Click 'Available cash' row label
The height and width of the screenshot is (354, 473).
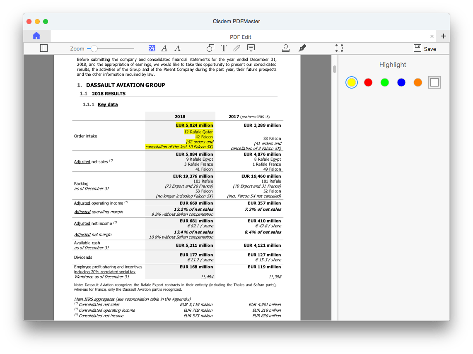point(87,243)
